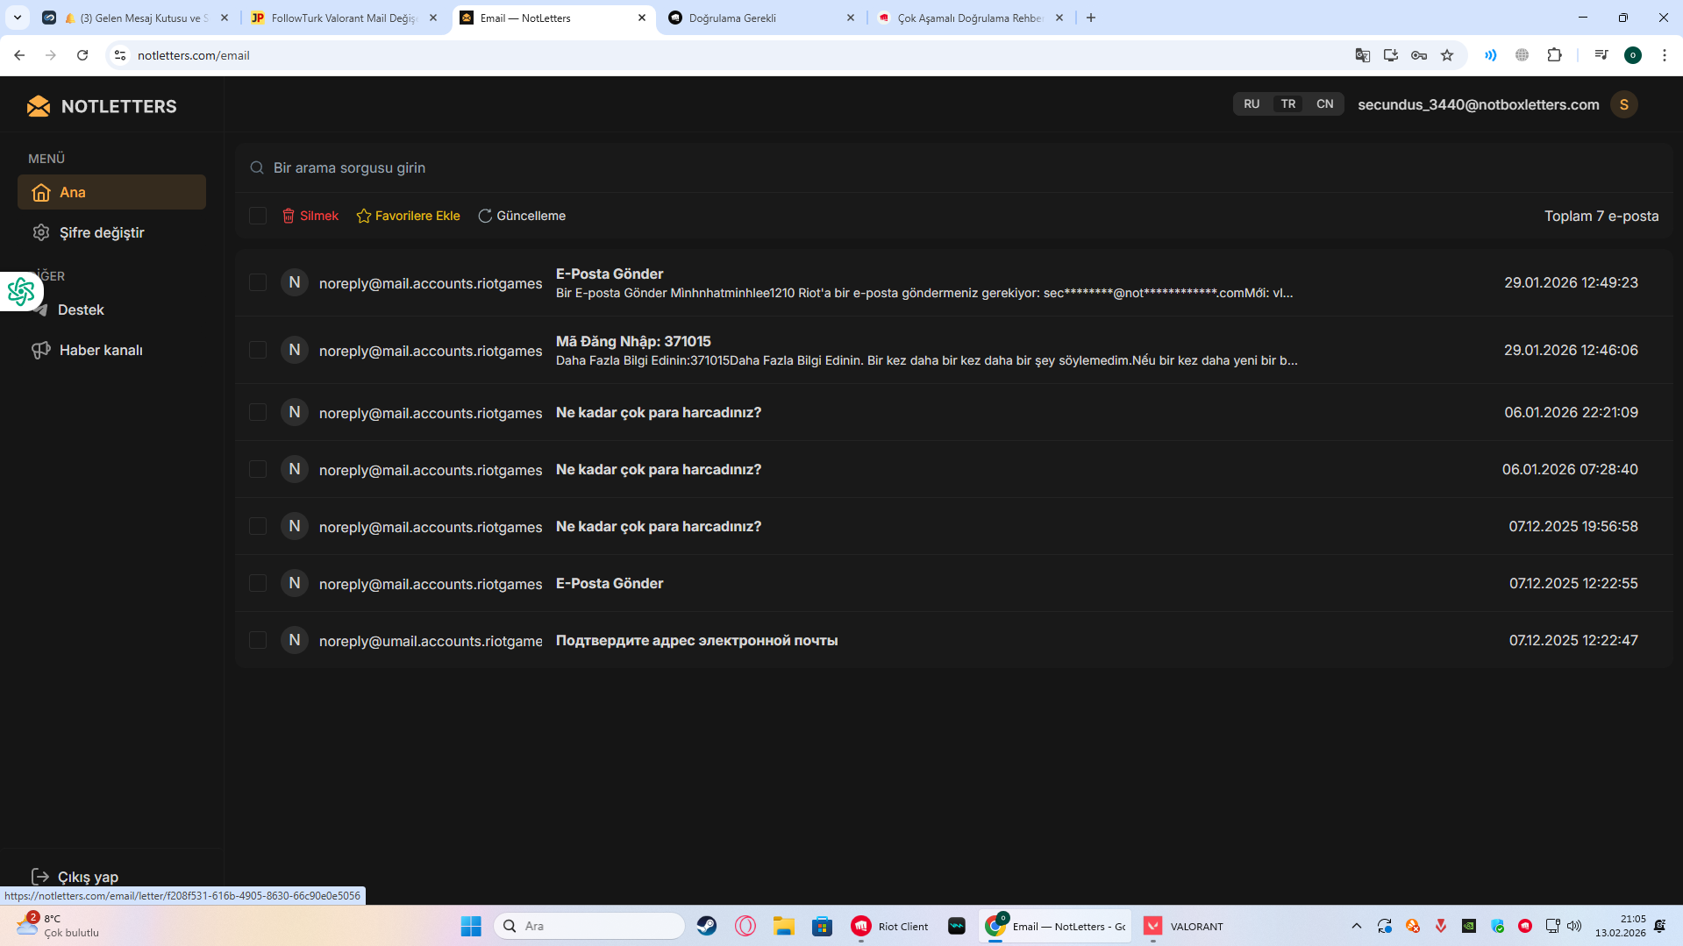Click the ChatGPT floating sidebar icon
This screenshot has height=946, width=1683.
pyautogui.click(x=20, y=292)
